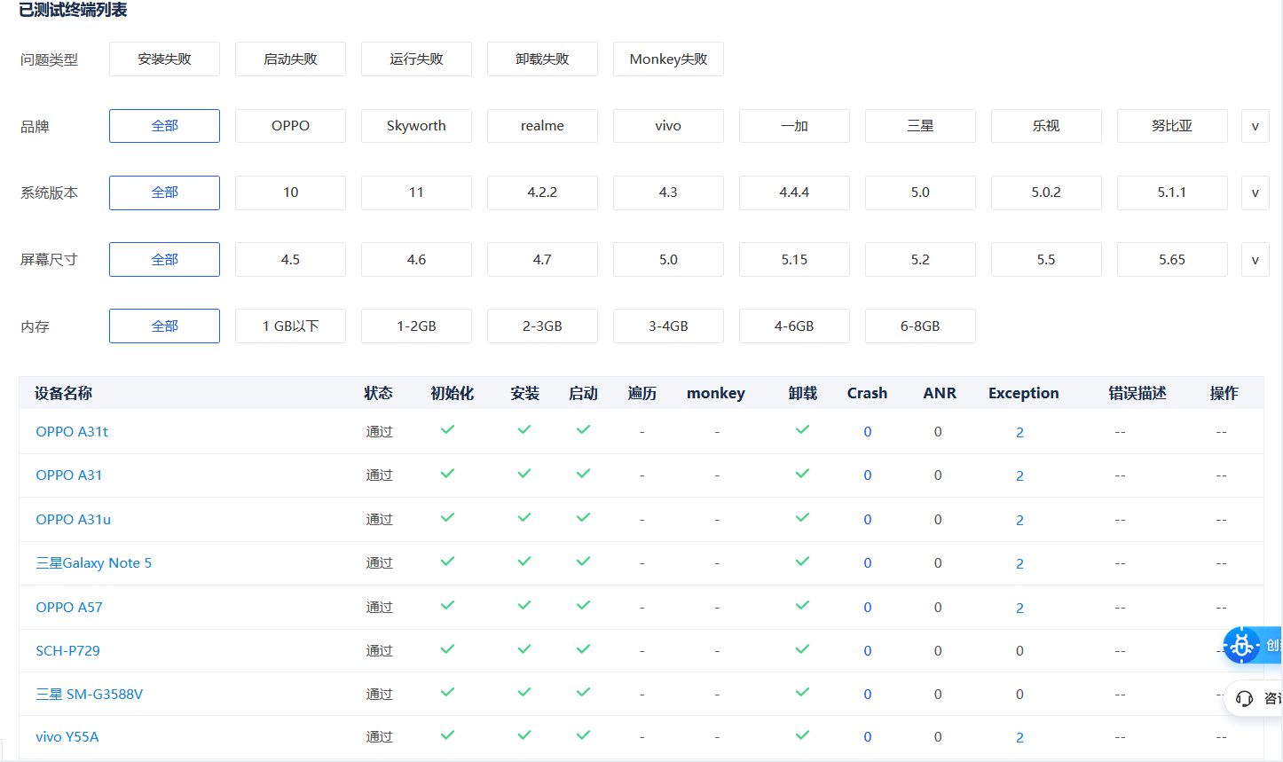Toggle the 安装失败 problem type filter

click(x=164, y=59)
